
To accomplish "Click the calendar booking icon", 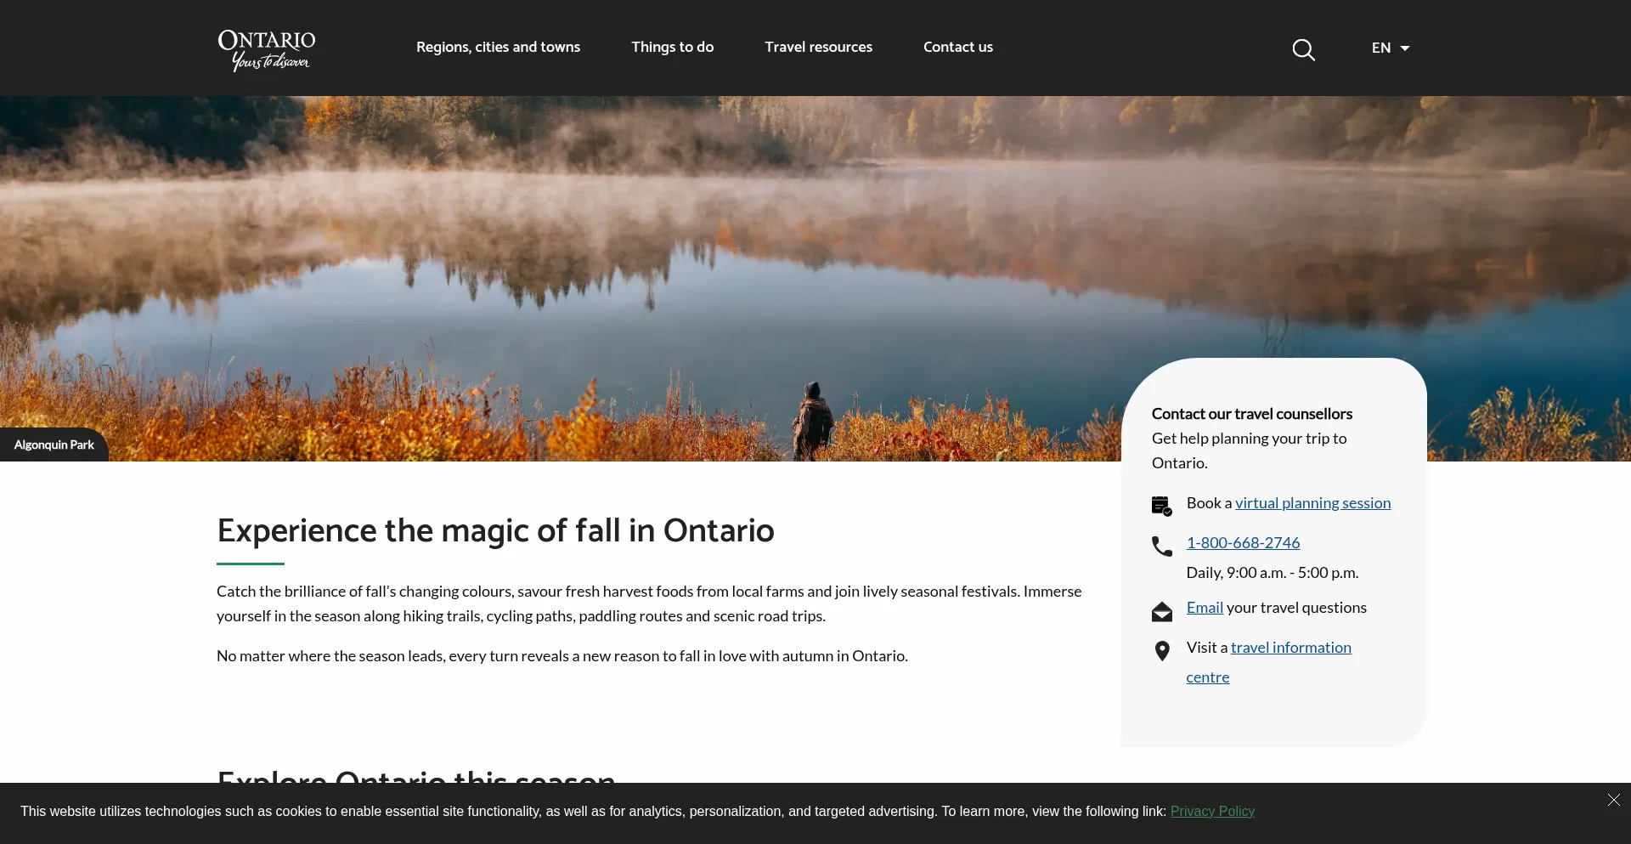I will (1161, 506).
